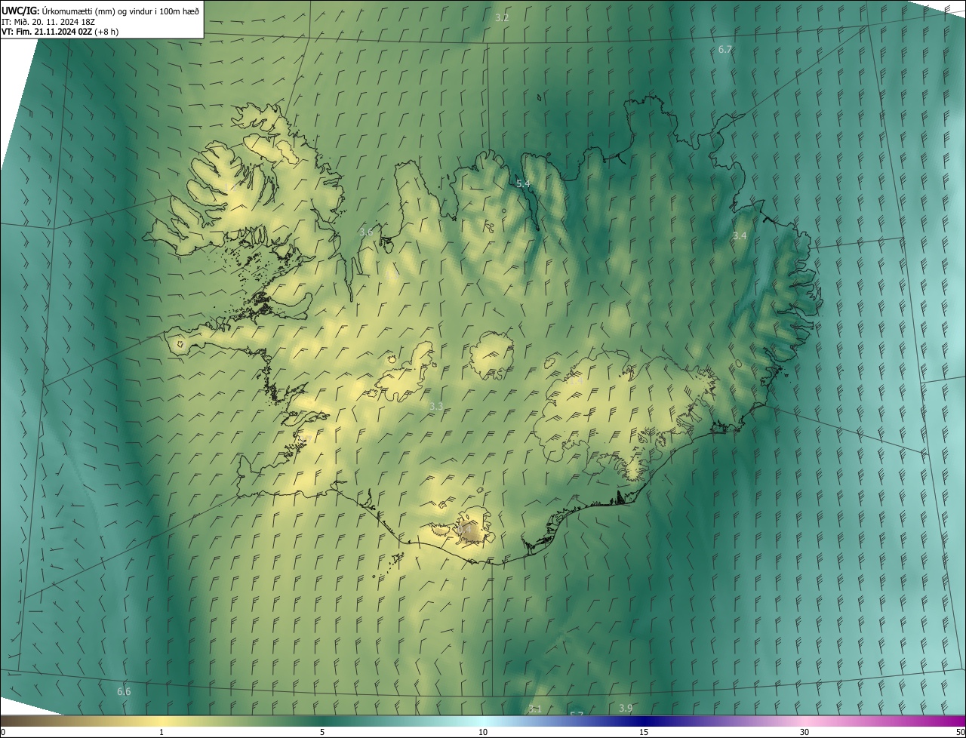Click the 3.1 value label above the colour scale
This screenshot has width=966, height=738.
[x=535, y=709]
